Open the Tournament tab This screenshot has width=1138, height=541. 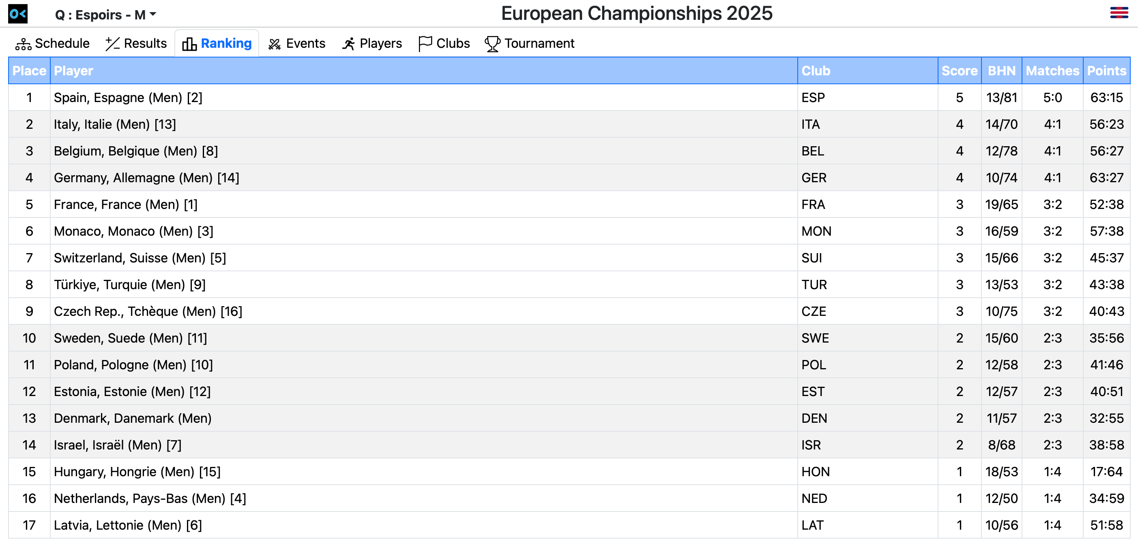(x=539, y=43)
